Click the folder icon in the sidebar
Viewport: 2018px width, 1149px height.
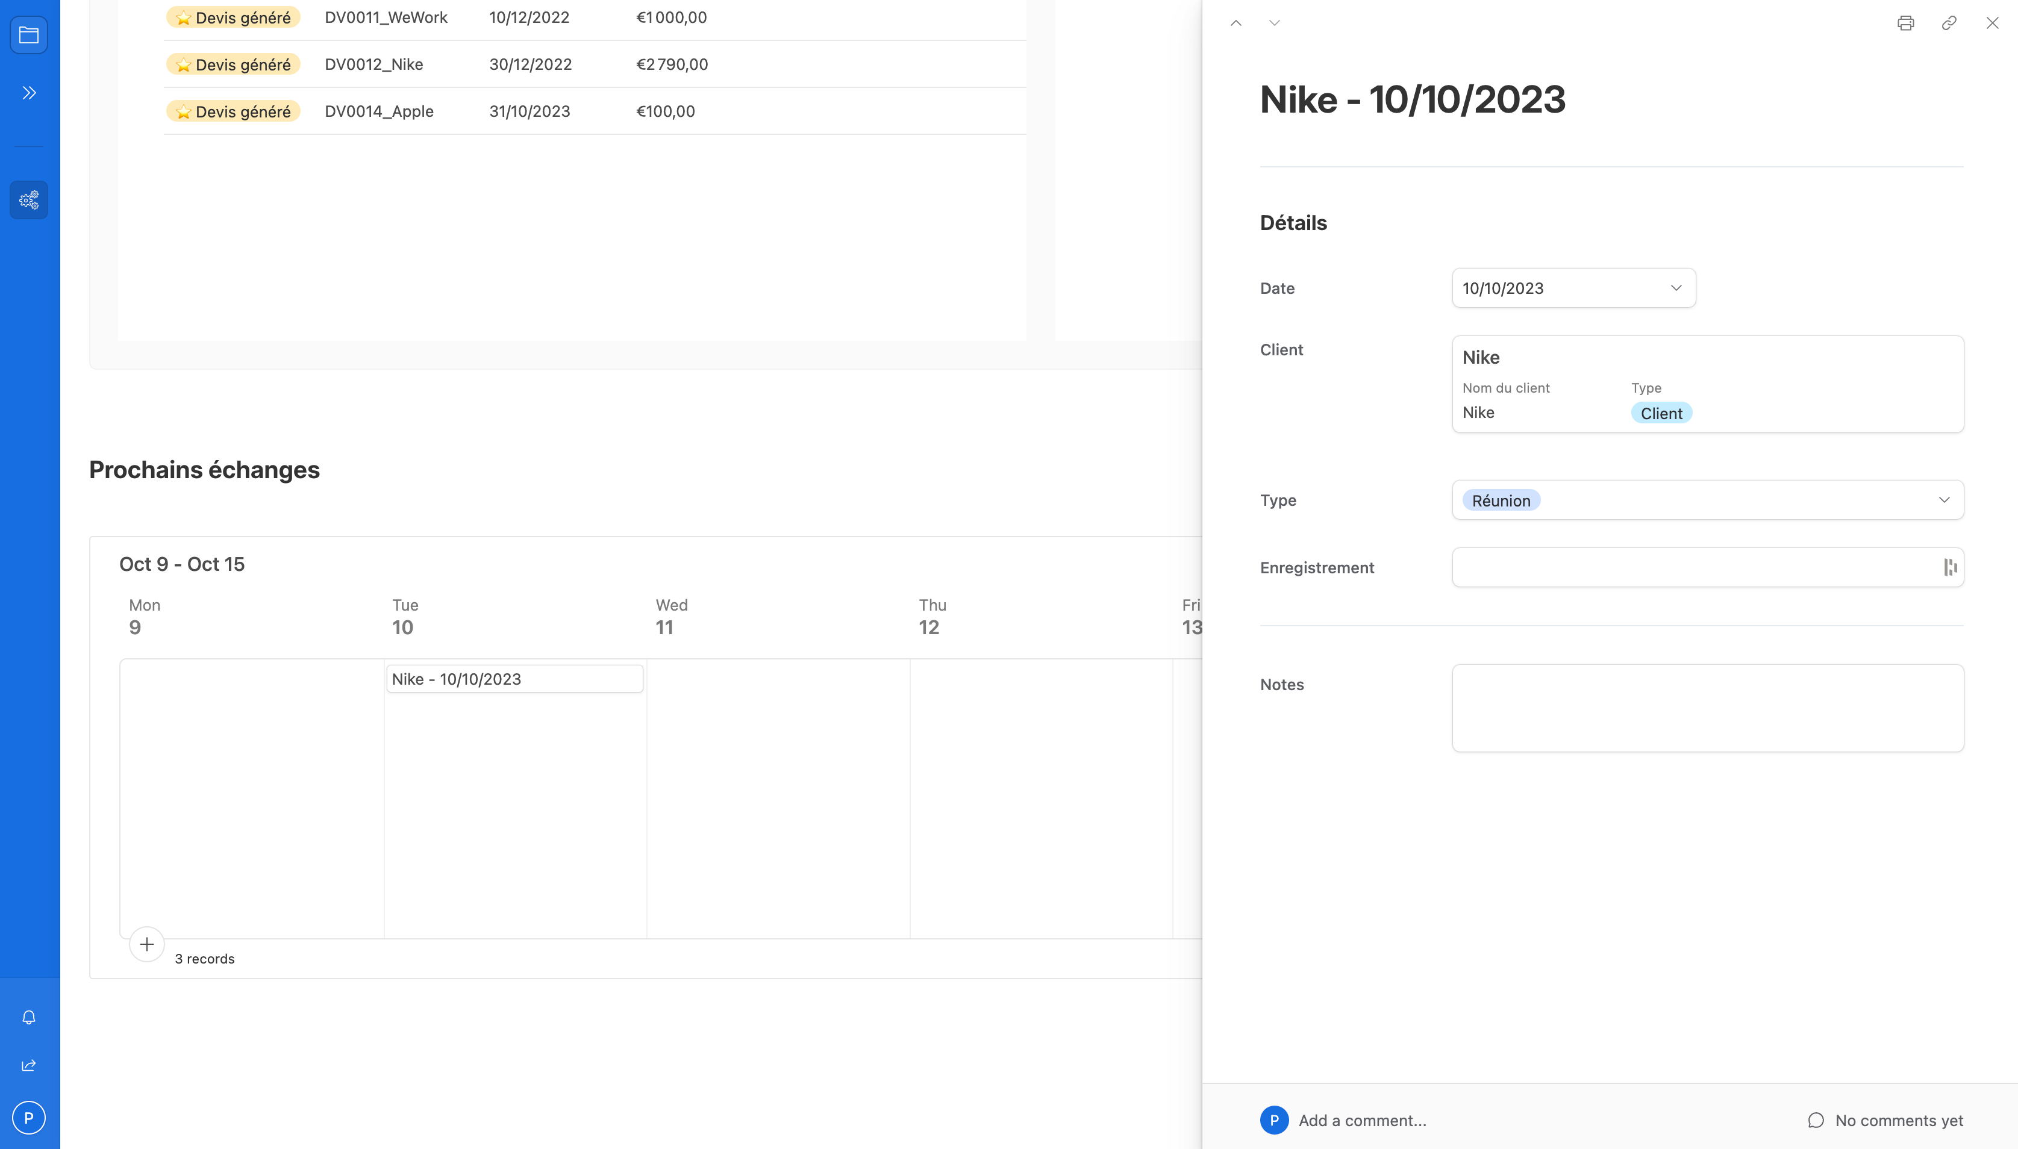29,35
